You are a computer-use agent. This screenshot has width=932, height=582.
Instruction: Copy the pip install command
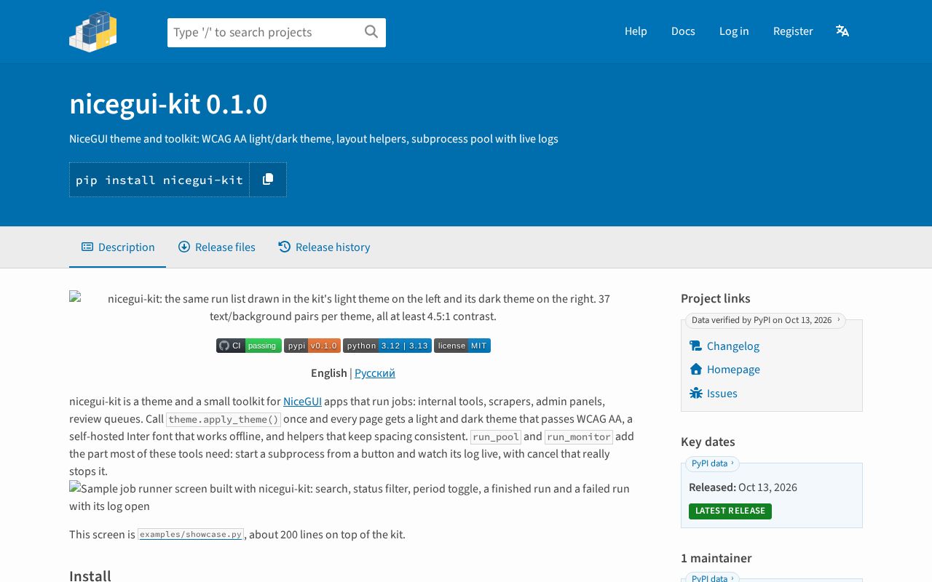coord(268,179)
